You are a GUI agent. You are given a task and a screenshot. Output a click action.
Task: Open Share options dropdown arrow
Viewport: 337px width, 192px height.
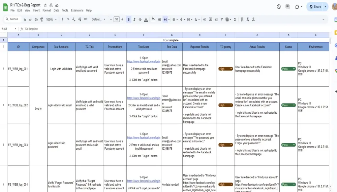pyautogui.click(x=326, y=7)
